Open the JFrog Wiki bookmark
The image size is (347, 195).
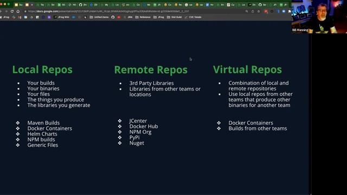61,17
